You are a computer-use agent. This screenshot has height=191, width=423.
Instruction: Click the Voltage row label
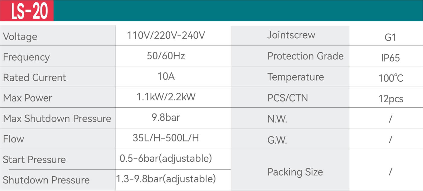click(x=20, y=37)
